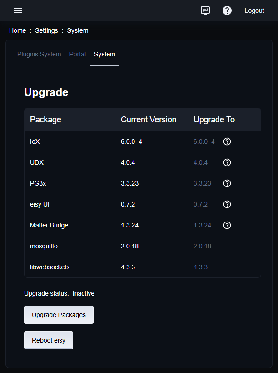Click the System breadcrumb item

point(78,30)
